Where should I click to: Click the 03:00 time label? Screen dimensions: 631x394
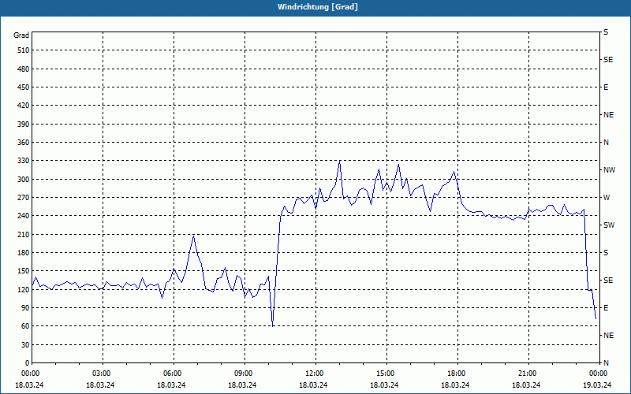[101, 374]
